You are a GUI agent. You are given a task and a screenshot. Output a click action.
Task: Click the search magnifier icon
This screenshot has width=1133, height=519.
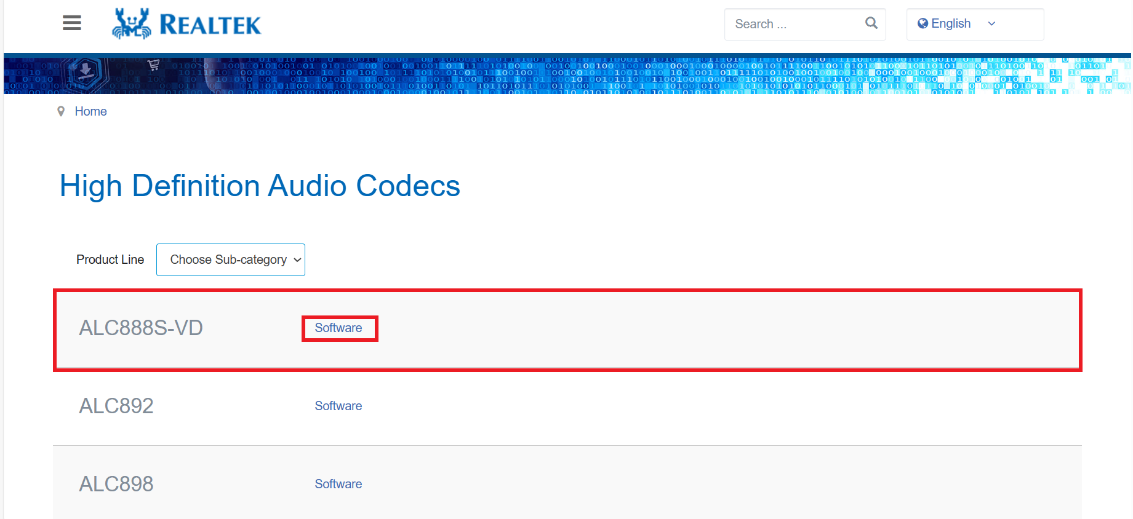click(x=871, y=23)
